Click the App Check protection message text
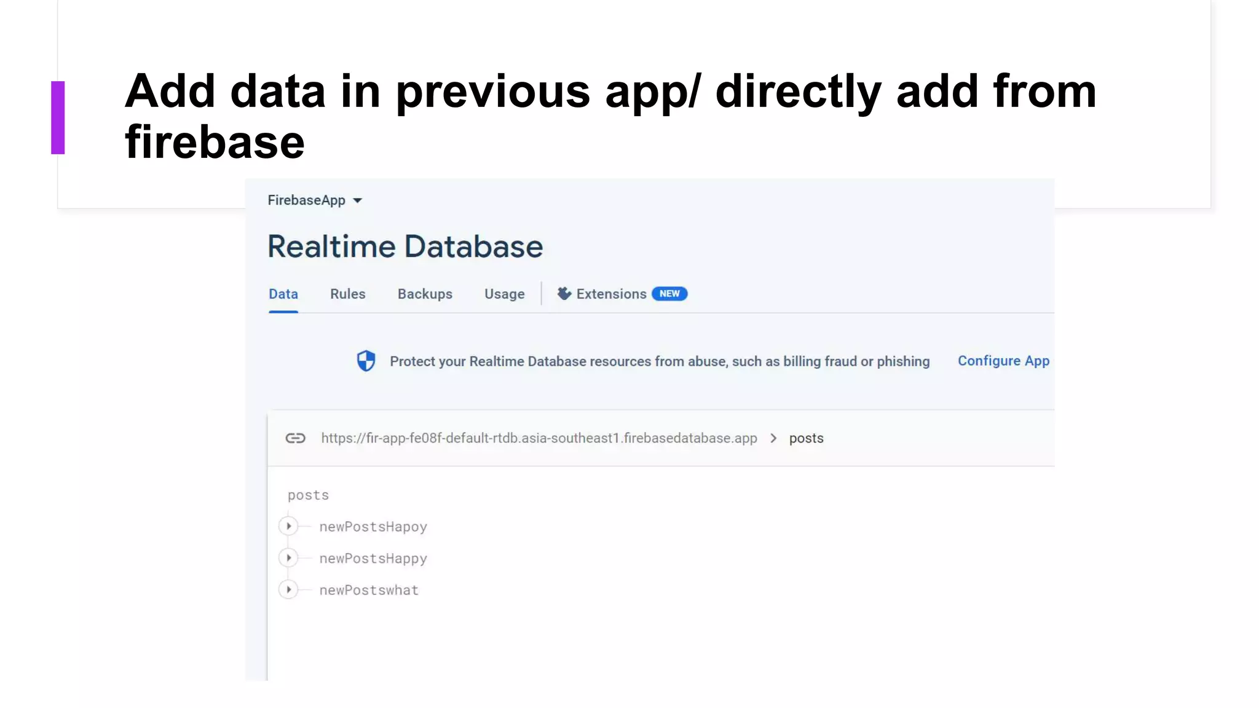Screen dimensions: 1259x708 (x=660, y=361)
